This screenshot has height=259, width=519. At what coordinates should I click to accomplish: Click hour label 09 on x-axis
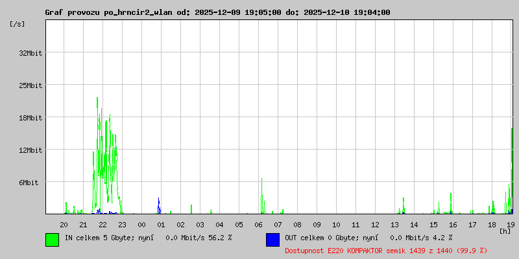coord(317,225)
